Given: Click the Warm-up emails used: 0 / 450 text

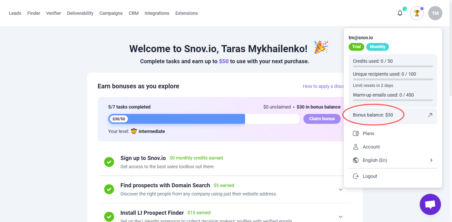Looking at the screenshot, I should (x=383, y=95).
